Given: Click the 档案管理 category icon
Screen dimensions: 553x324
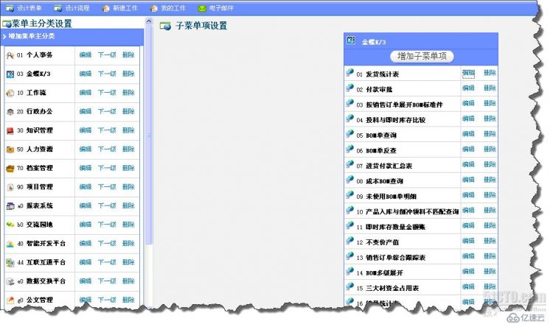Looking at the screenshot, I should click(x=10, y=169).
